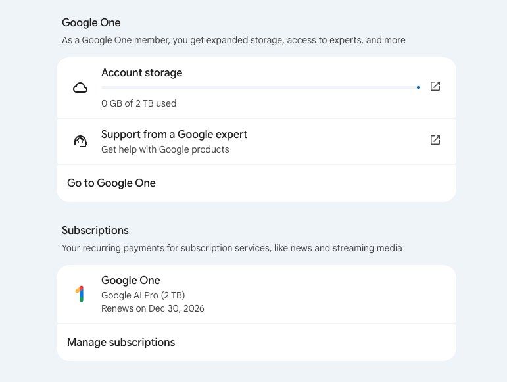Screen dimensions: 507x382
Task: Go to Google One
Action: (111, 183)
